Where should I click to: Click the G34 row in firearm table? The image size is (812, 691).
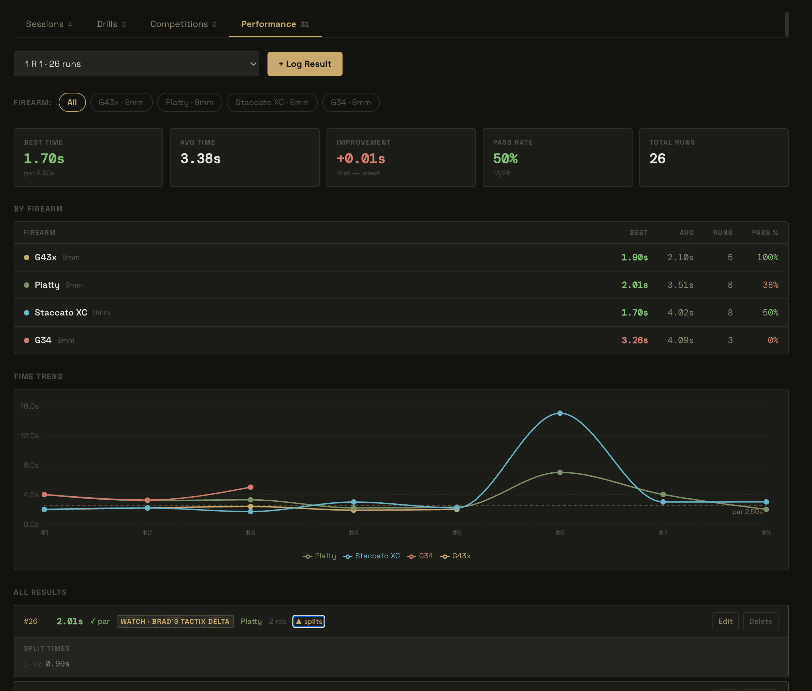pos(401,340)
